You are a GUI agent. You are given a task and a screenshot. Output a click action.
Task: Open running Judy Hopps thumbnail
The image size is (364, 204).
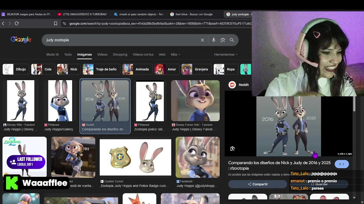pos(73,157)
